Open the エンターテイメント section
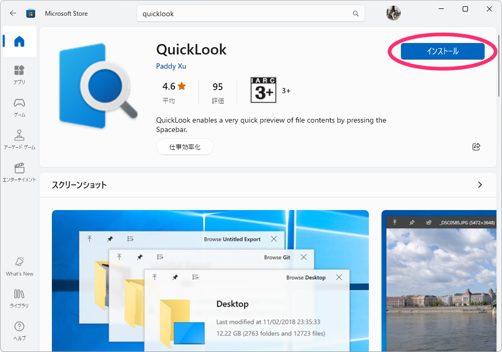 (19, 173)
